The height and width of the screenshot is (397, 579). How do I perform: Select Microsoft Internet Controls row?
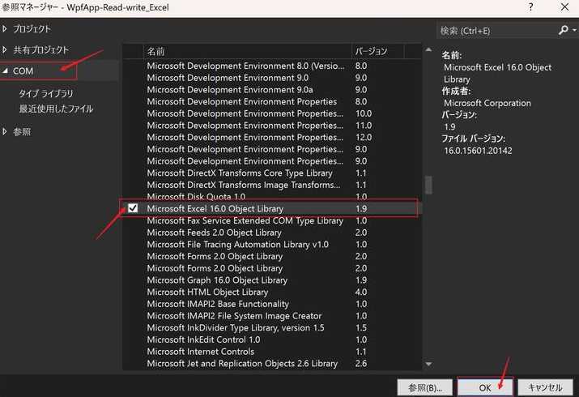pyautogui.click(x=271, y=351)
